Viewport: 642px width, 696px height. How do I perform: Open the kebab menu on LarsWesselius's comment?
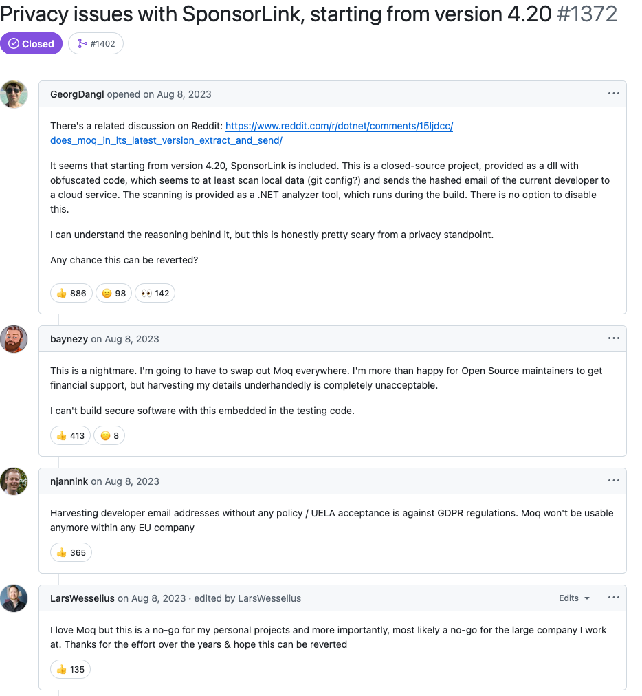coord(613,598)
